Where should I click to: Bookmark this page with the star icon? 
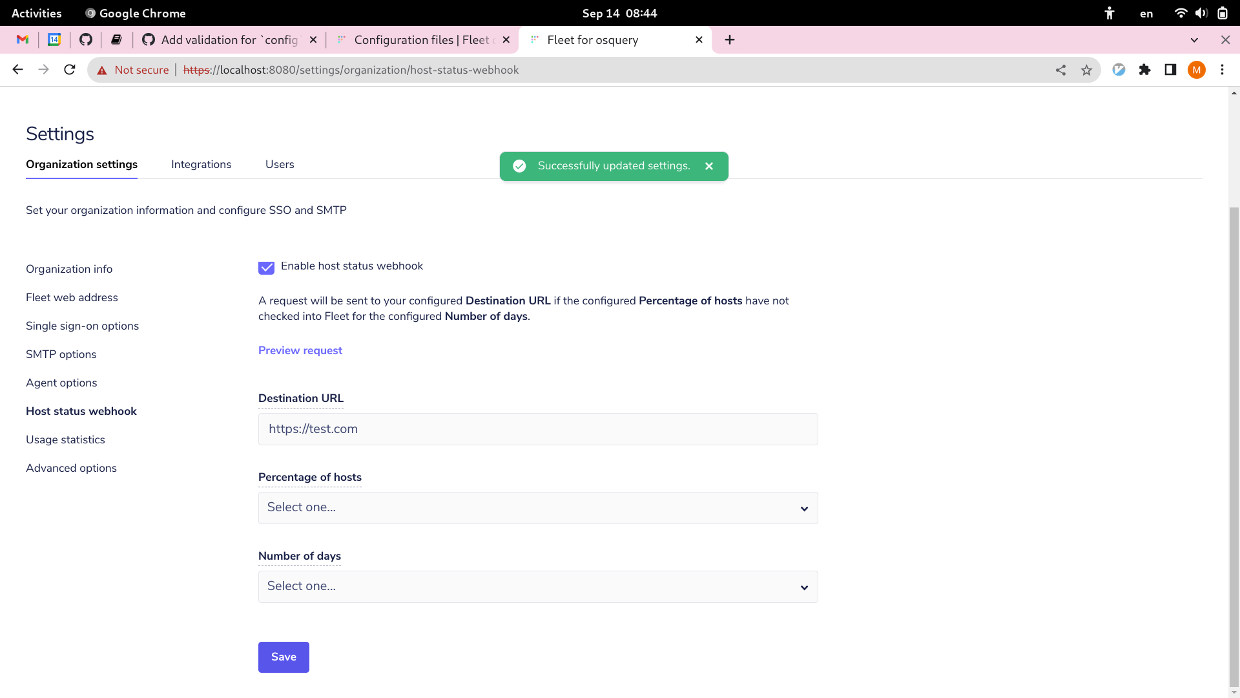(1087, 70)
